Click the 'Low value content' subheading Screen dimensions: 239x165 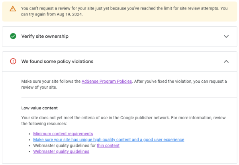(x=39, y=108)
